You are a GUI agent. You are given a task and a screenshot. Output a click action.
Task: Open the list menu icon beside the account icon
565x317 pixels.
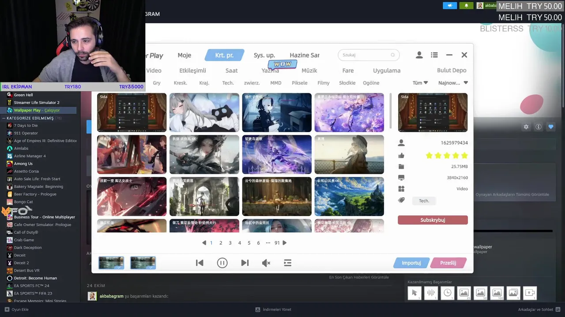(x=434, y=55)
